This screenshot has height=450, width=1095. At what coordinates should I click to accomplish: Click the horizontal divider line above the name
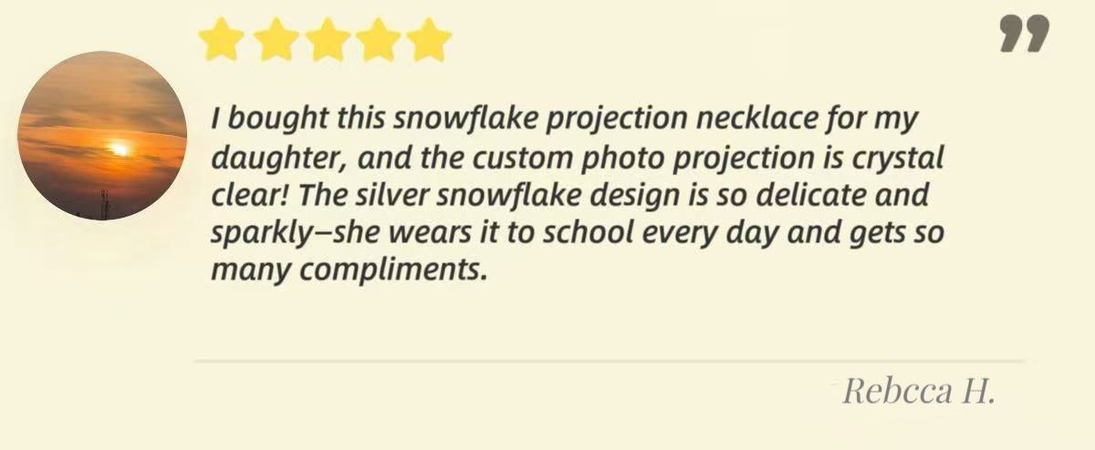pyautogui.click(x=609, y=361)
